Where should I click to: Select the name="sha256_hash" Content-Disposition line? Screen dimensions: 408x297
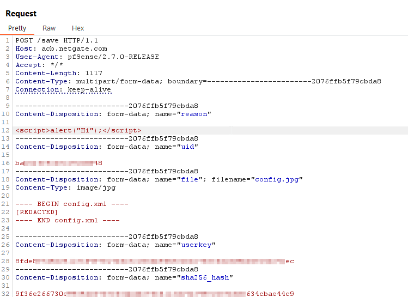124,277
